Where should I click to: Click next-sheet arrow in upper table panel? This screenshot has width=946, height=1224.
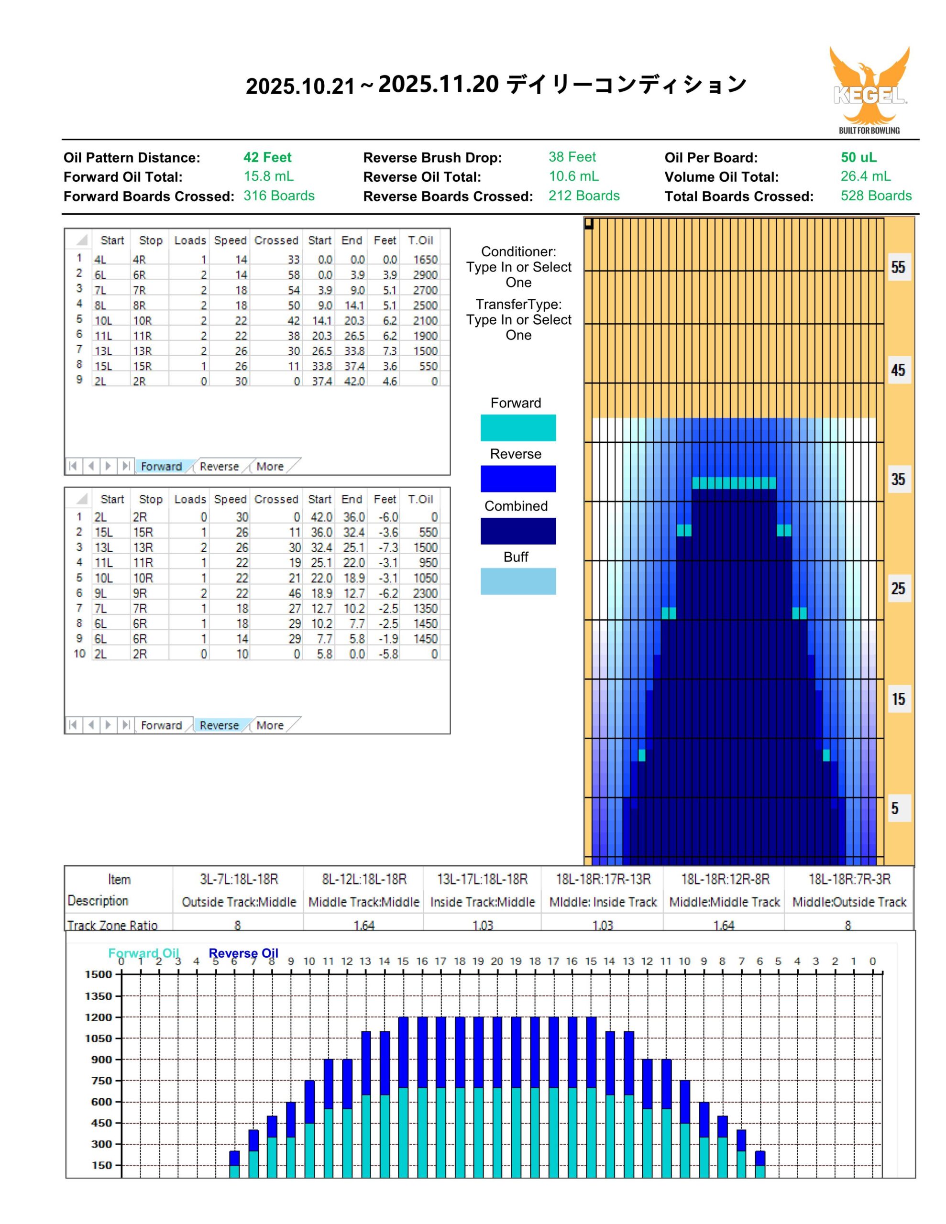[x=108, y=466]
